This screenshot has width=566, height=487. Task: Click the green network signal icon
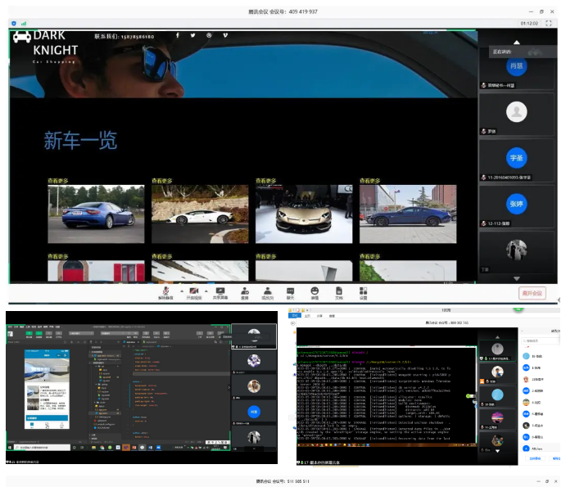[x=24, y=24]
